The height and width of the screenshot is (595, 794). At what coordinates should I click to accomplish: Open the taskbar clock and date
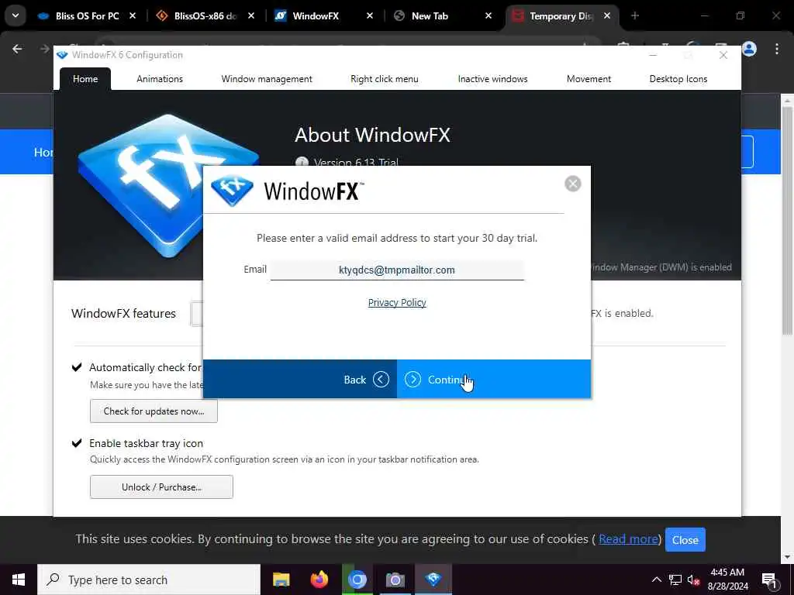727,580
